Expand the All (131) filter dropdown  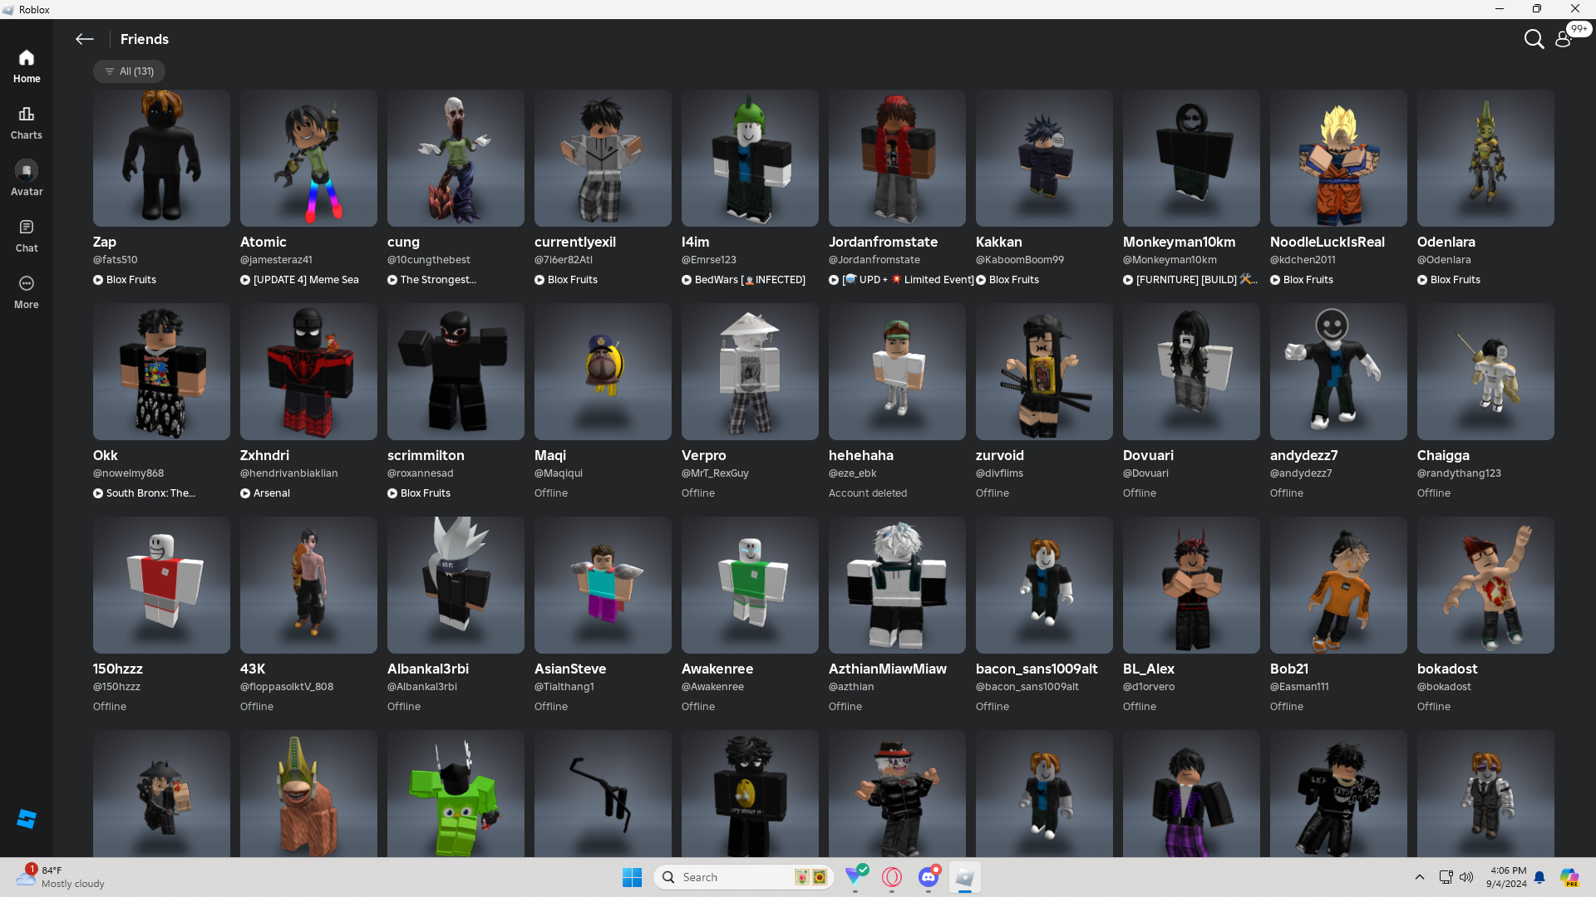point(129,71)
